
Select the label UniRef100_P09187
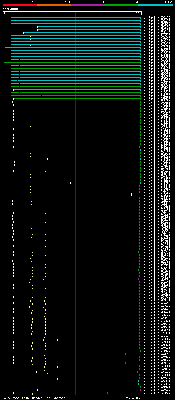(x=157, y=69)
